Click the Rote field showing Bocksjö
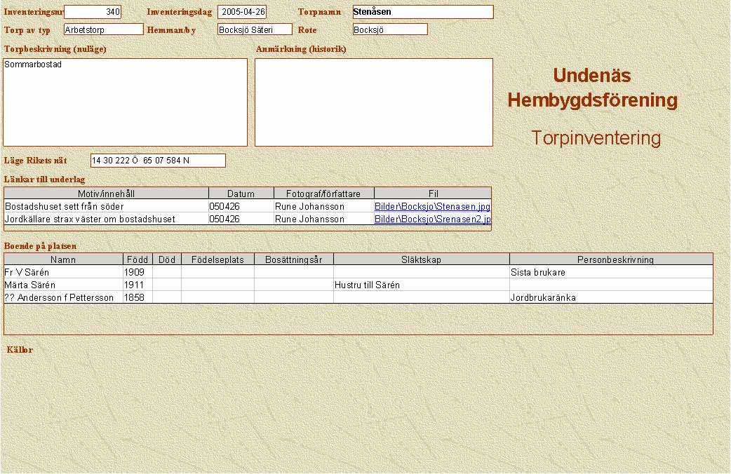Viewport: 731px width, 474px height. coord(390,29)
